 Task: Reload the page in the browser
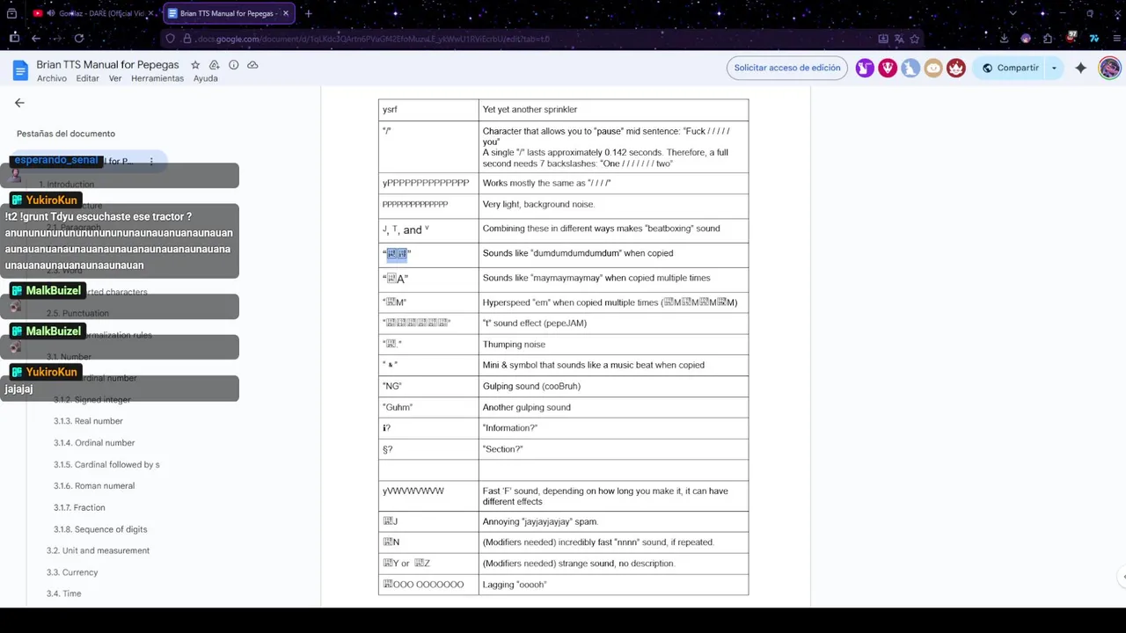click(78, 38)
